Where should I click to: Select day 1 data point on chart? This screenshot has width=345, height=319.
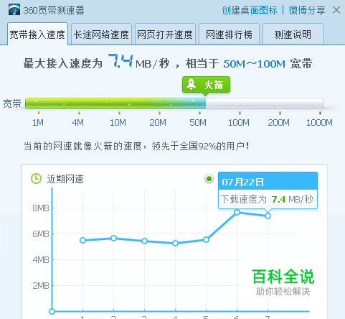tap(82, 240)
